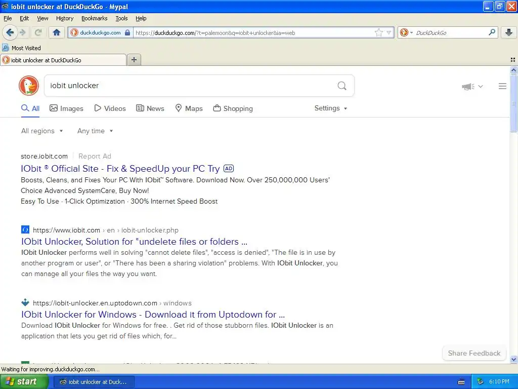Expand the Settings dropdown

331,108
